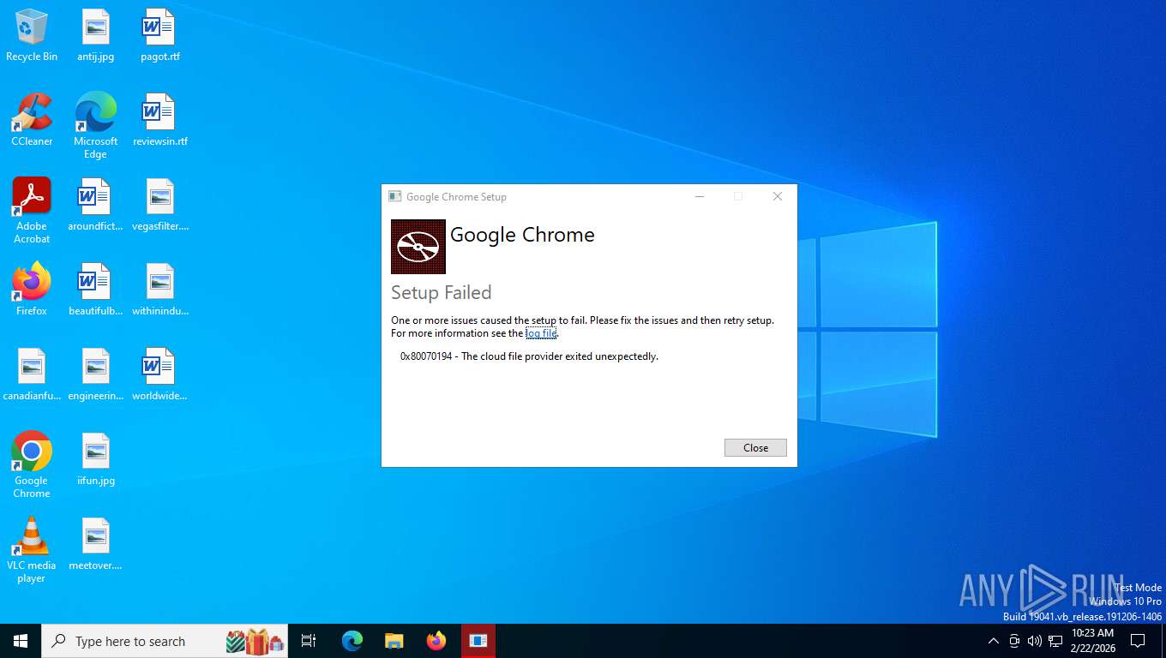Select the worldwide... Word document icon
This screenshot has width=1166, height=658.
pyautogui.click(x=159, y=374)
